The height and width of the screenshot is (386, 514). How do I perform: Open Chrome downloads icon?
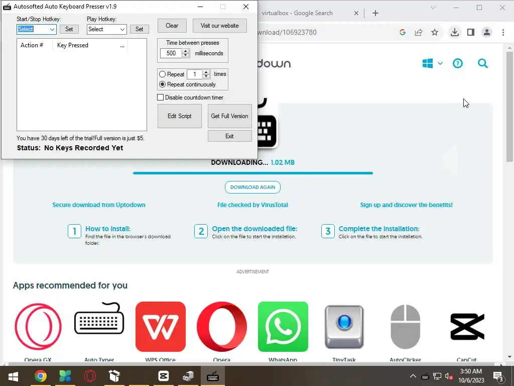coord(455,32)
